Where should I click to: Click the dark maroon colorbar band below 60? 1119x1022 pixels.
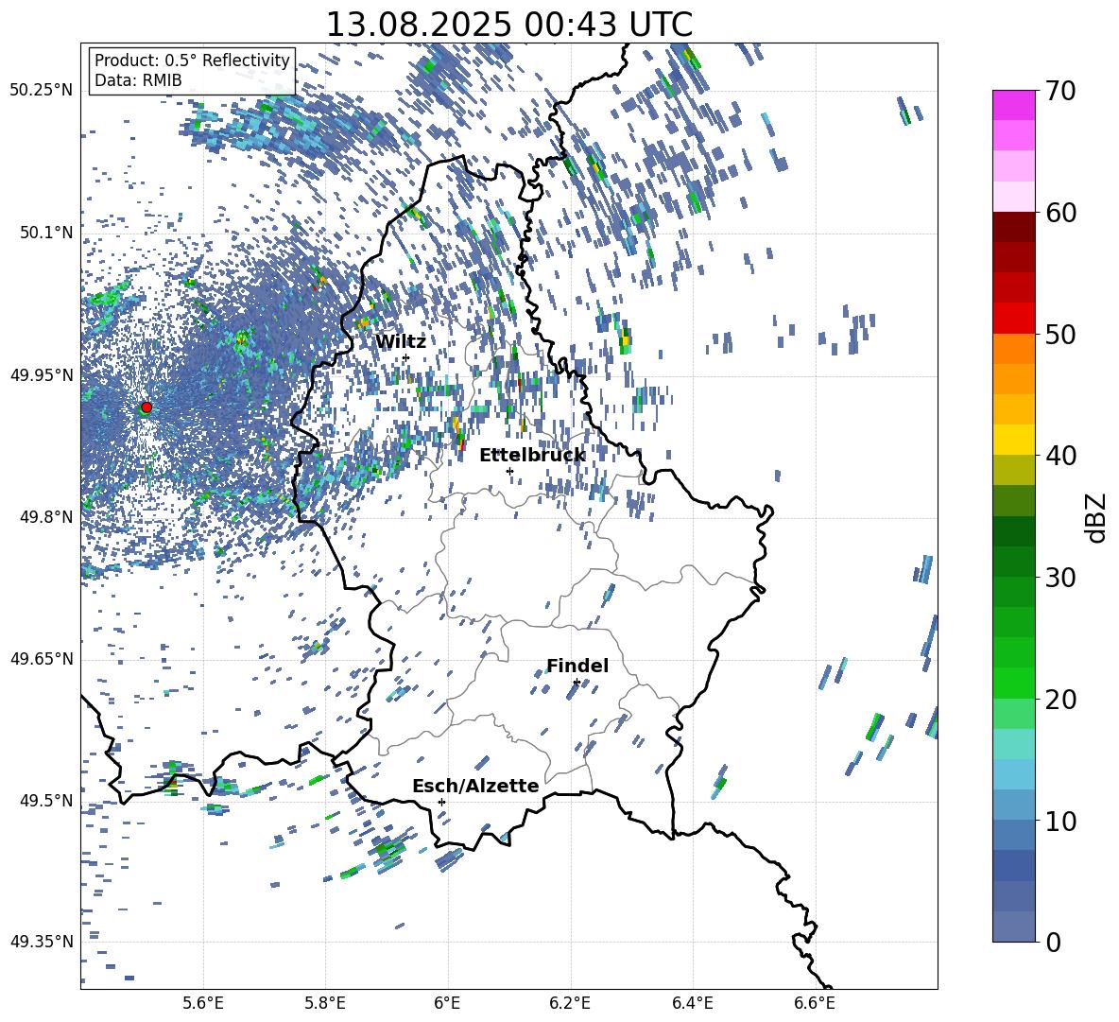pos(1013,228)
